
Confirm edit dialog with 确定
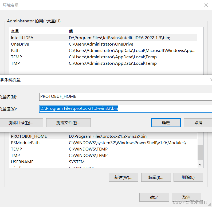point(166,123)
